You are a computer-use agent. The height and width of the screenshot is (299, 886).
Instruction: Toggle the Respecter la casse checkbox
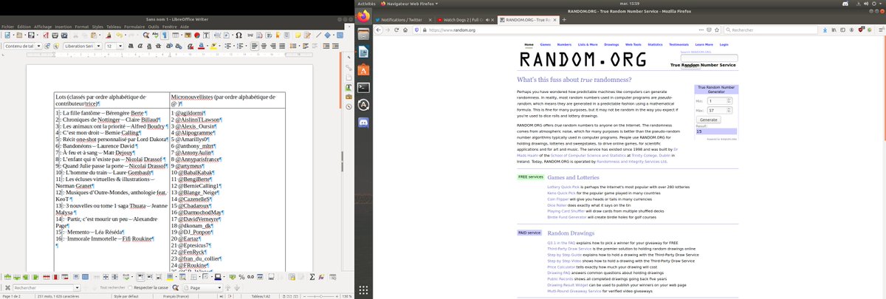(130, 288)
